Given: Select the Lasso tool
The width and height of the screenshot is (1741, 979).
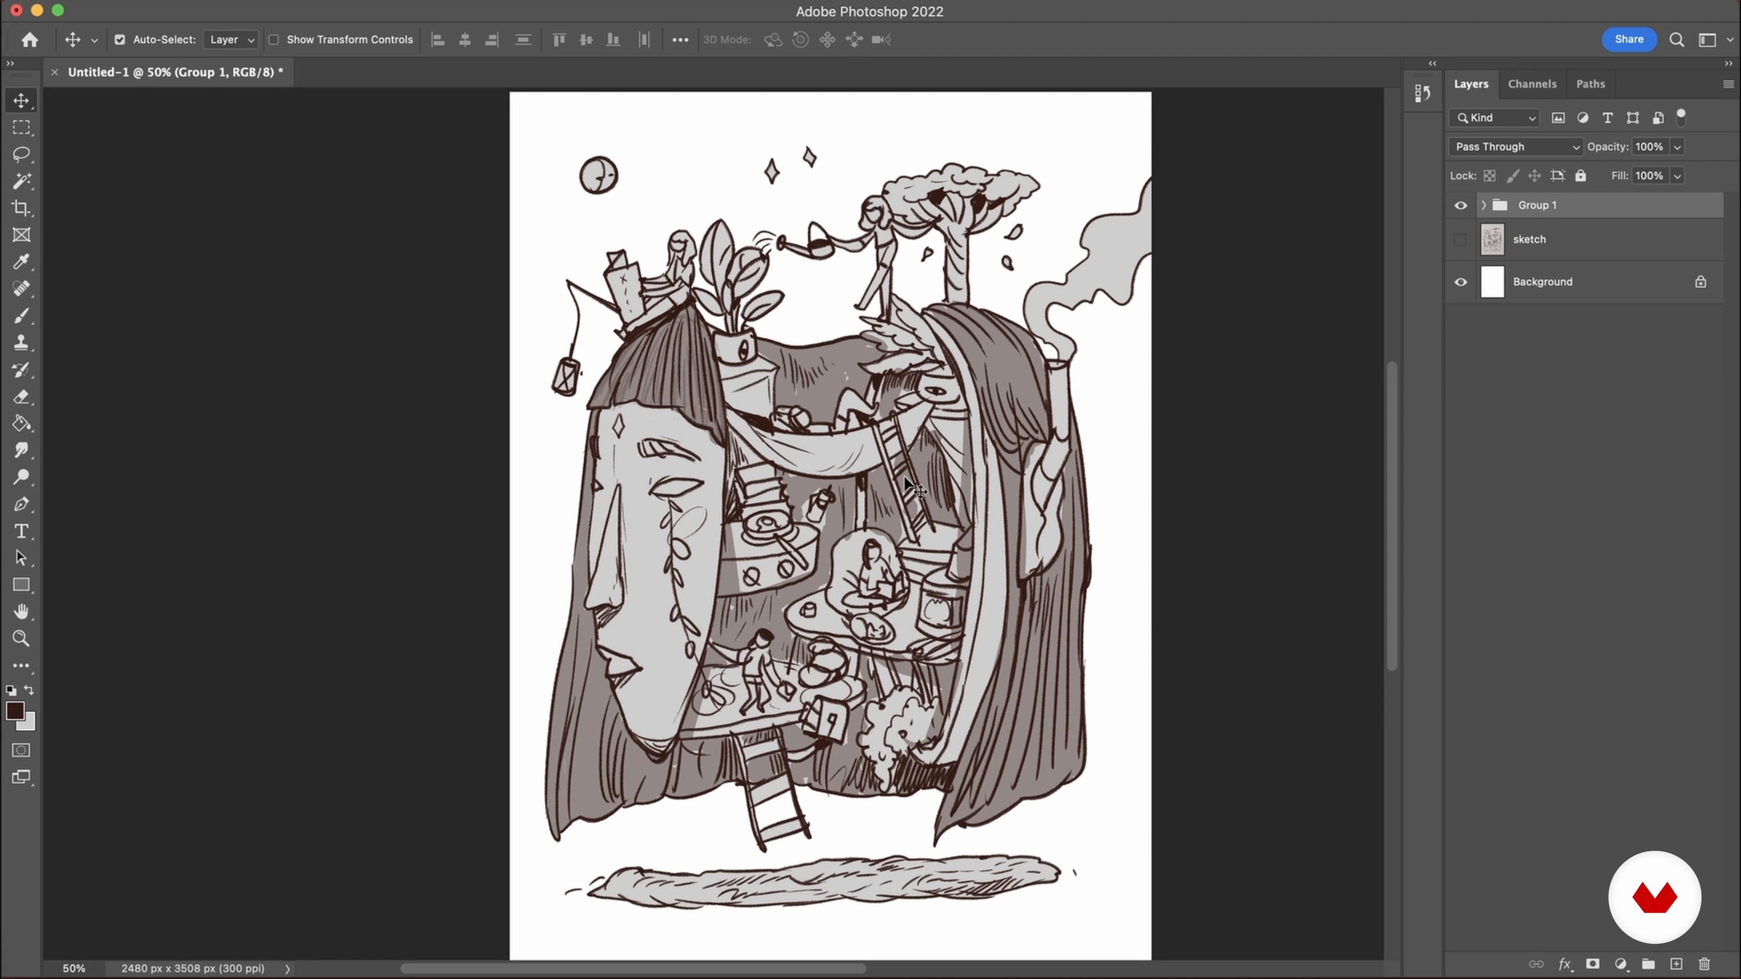Looking at the screenshot, I should [x=21, y=155].
